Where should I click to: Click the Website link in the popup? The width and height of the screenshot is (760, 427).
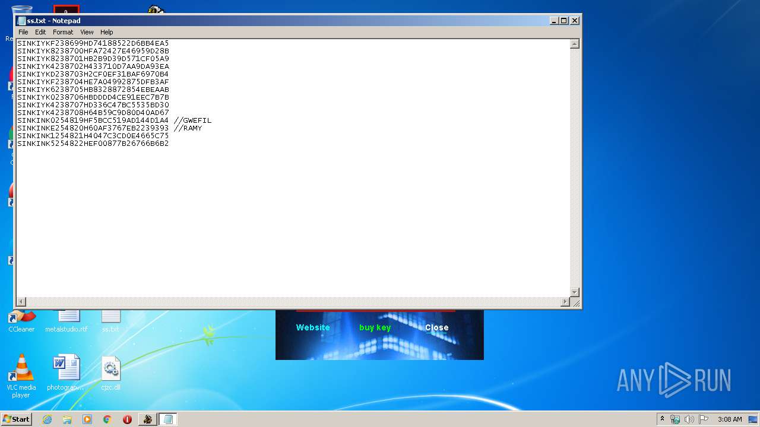[313, 327]
